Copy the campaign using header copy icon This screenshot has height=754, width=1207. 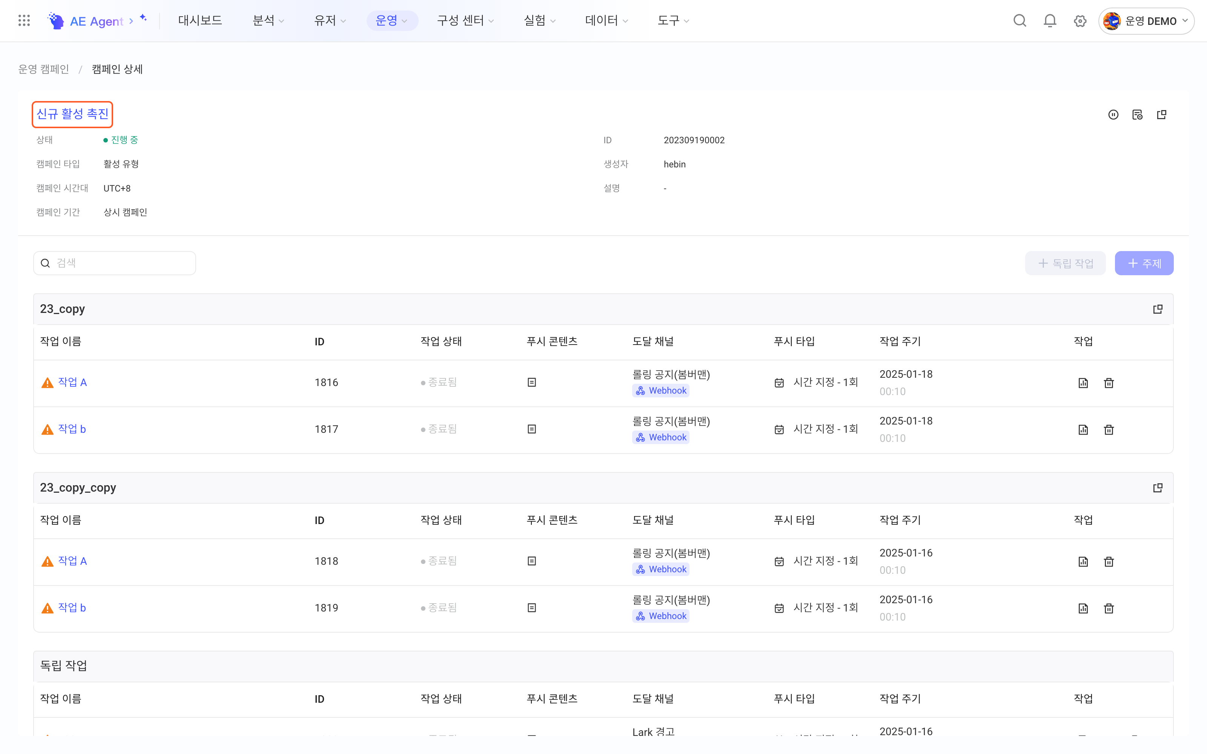(x=1162, y=115)
